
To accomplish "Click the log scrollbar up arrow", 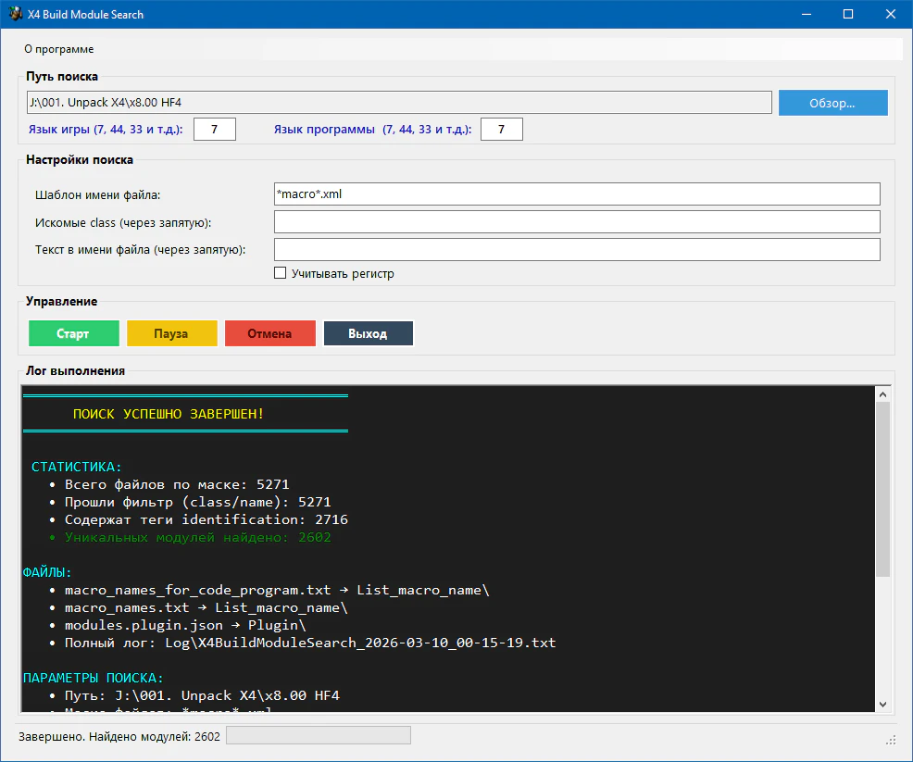I will [882, 395].
